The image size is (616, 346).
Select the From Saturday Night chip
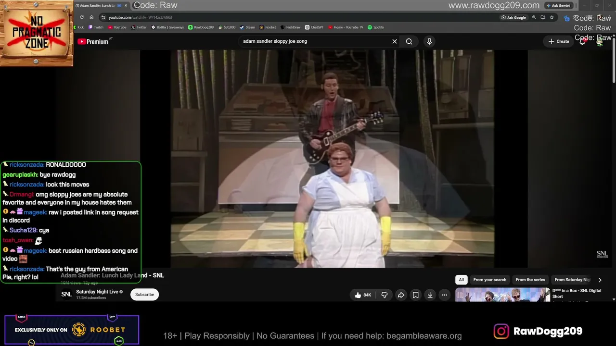tap(572, 280)
